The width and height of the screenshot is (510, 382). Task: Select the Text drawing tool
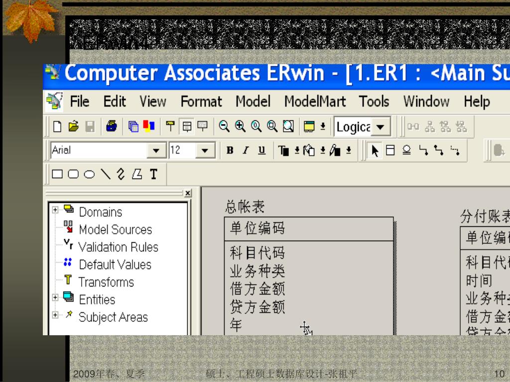pyautogui.click(x=153, y=174)
